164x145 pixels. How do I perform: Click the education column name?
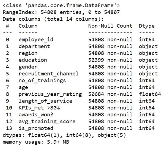click(33, 60)
